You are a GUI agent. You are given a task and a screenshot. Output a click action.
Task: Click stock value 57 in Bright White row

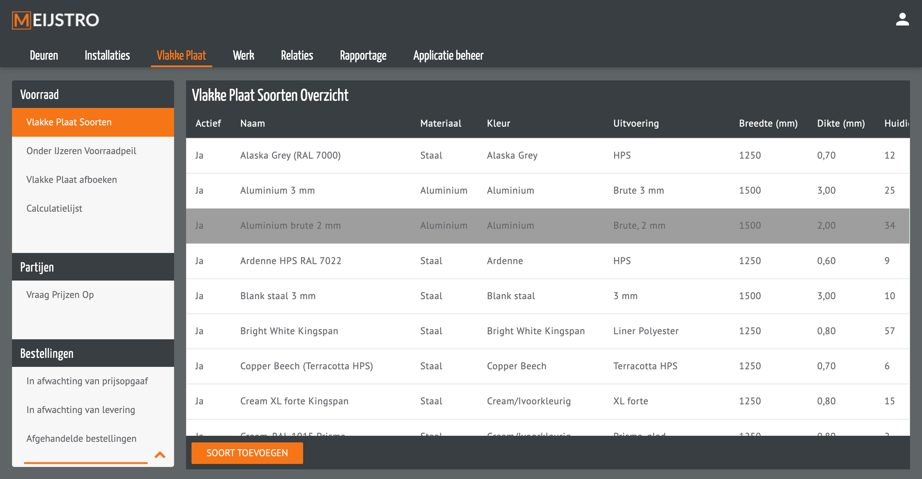[890, 331]
